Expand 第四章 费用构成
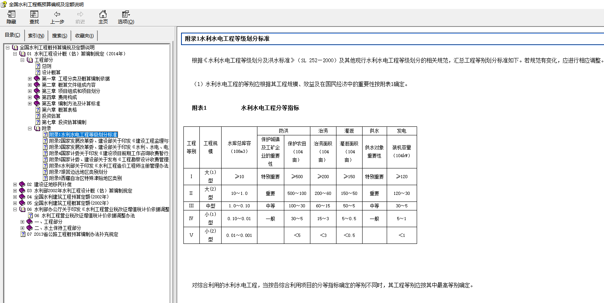This screenshot has width=604, height=303. [30, 97]
